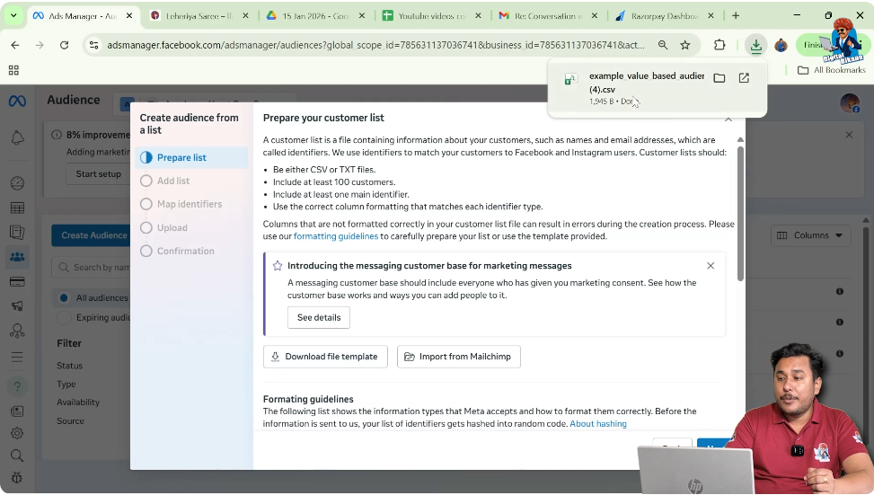Switch to Gmail Re: Conversation tab
Image resolution: width=874 pixels, height=495 pixels.
(548, 15)
